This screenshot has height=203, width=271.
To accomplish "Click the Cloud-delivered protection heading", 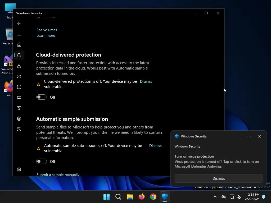I will click(69, 55).
